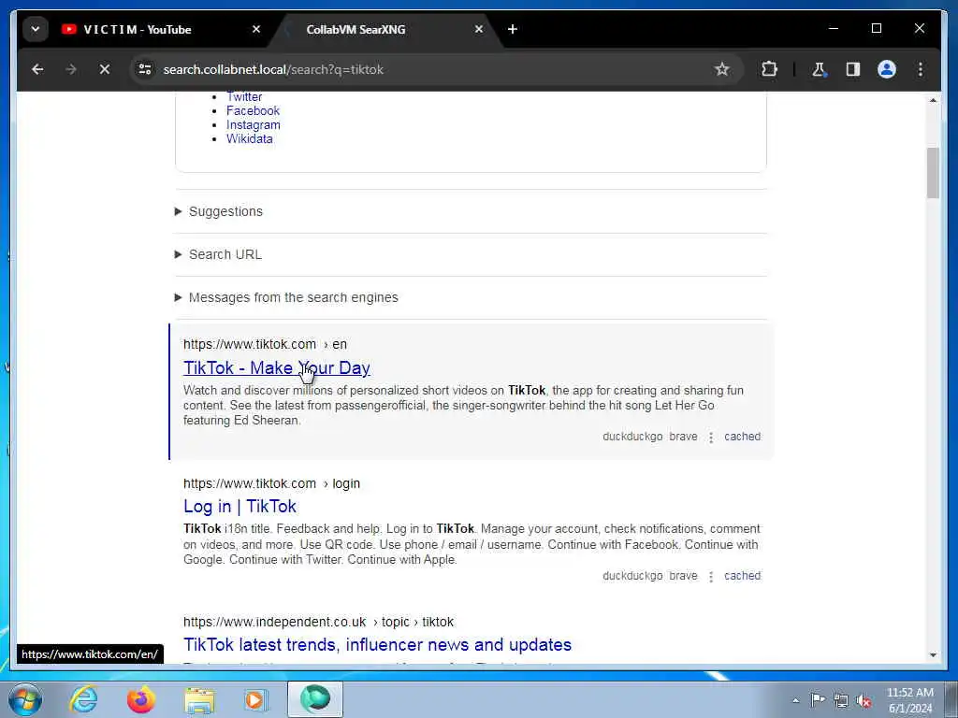The image size is (958, 718).
Task: Stop loading the page
Action: (105, 69)
